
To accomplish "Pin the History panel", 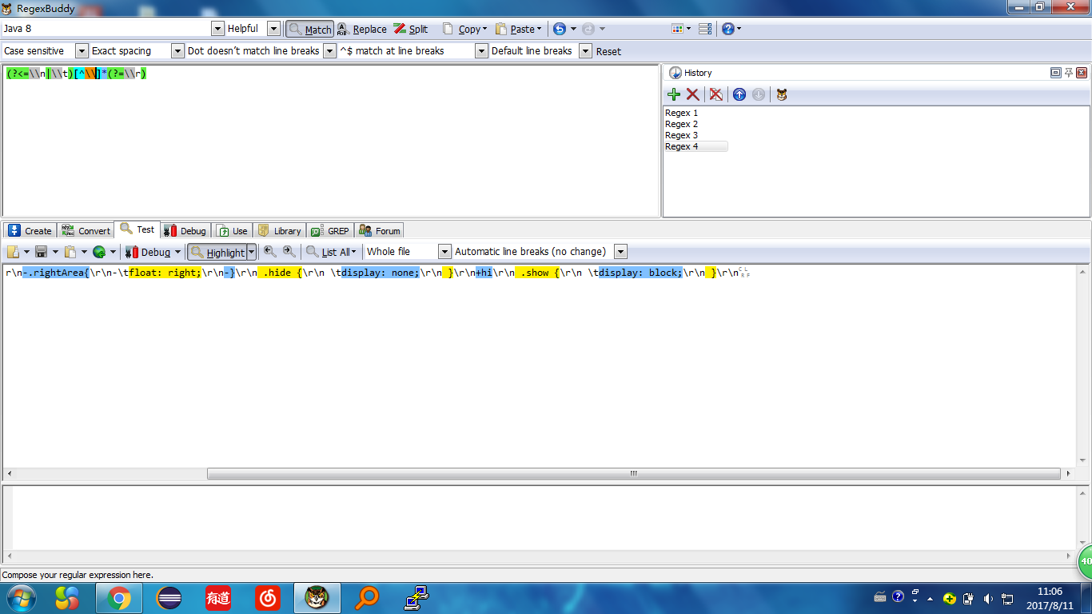I will click(1069, 73).
